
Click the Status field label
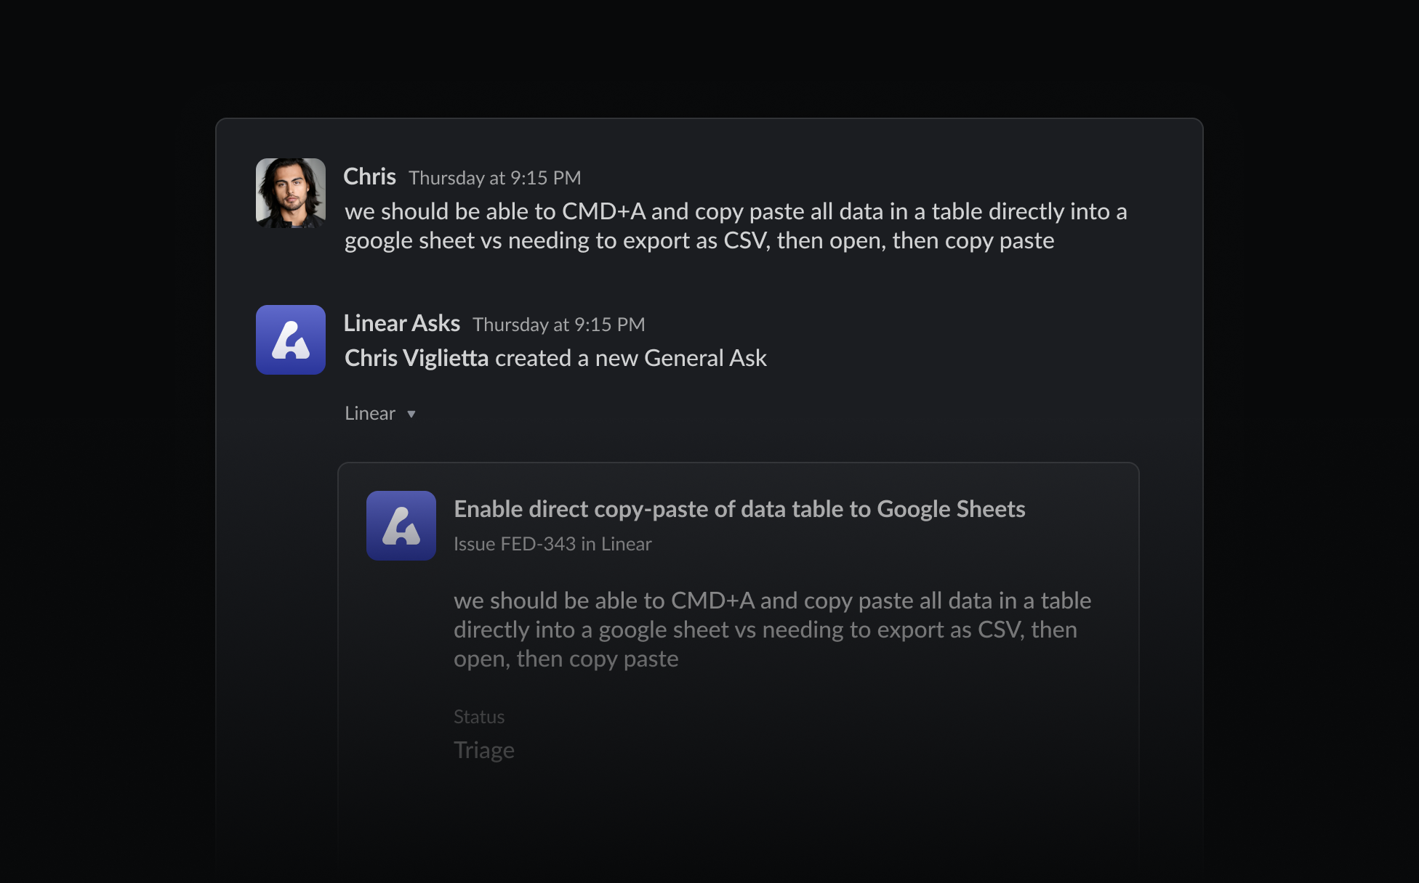[x=478, y=717]
